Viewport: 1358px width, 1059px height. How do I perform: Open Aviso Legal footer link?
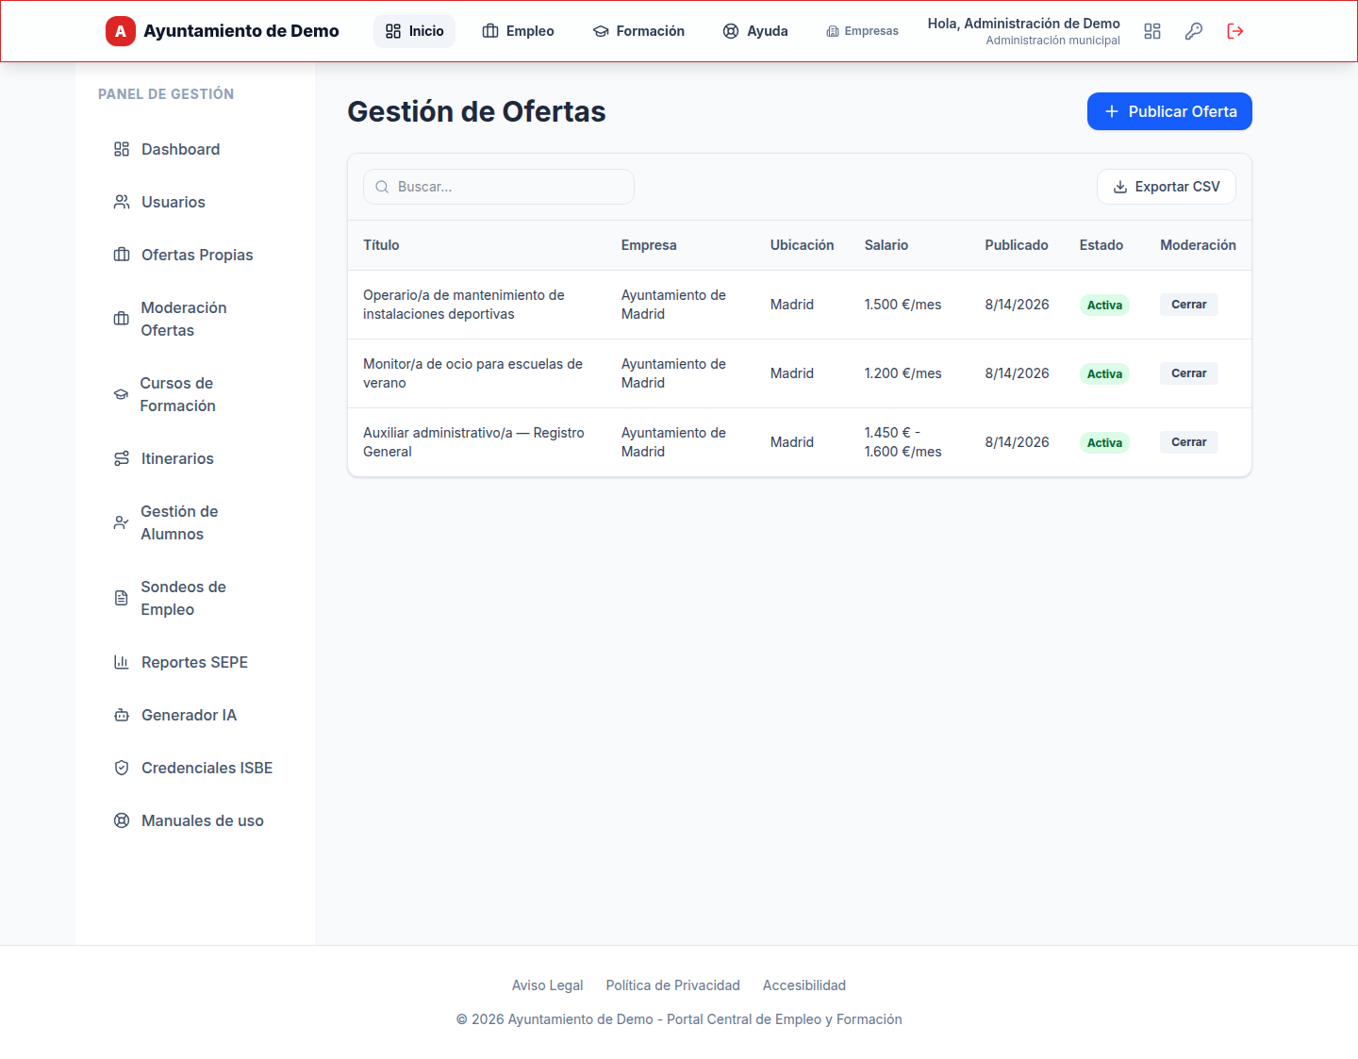(548, 985)
